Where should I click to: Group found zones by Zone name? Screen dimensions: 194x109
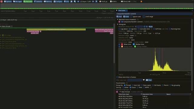(142, 85)
